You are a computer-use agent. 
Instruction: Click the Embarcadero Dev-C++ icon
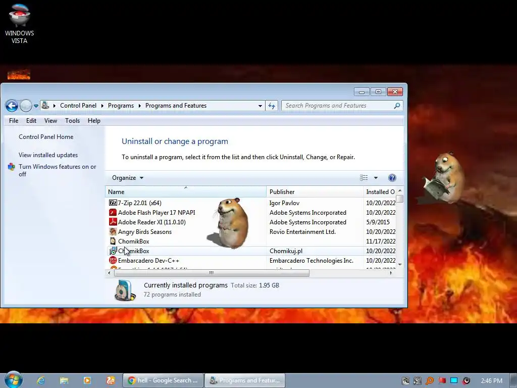tap(113, 260)
